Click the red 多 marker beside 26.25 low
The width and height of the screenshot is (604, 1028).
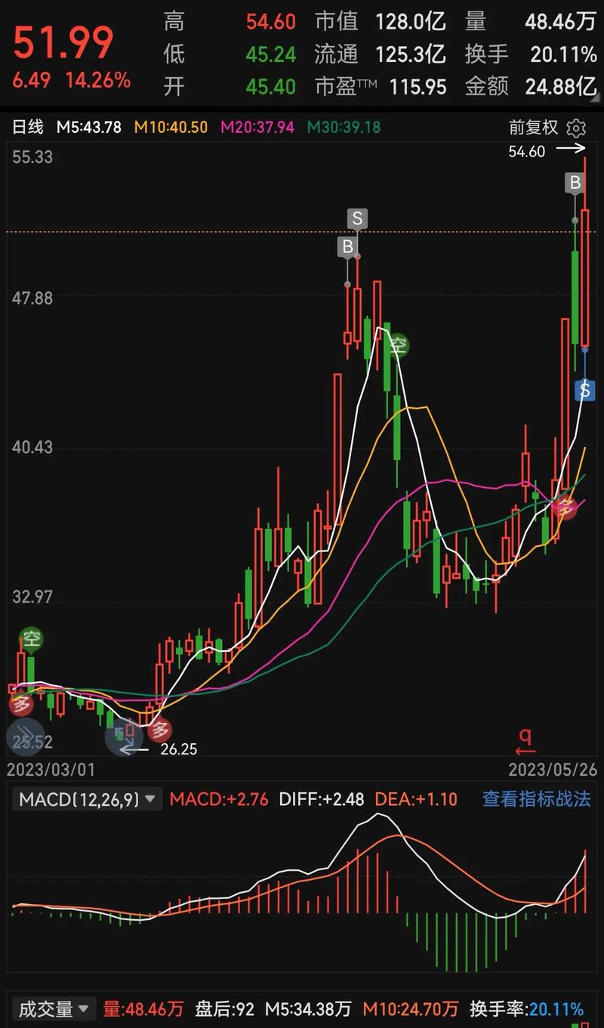(159, 730)
